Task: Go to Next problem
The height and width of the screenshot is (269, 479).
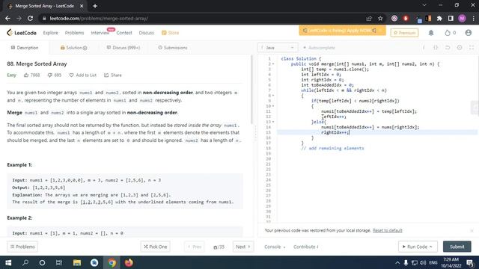Action: tap(242, 247)
